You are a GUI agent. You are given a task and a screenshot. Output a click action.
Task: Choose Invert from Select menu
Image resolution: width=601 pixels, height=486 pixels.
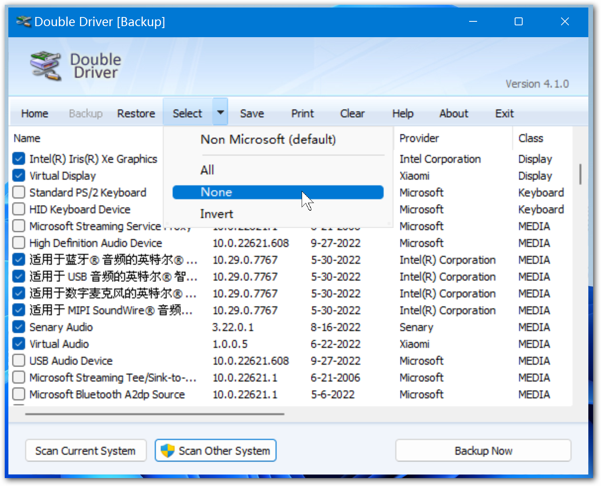click(278, 214)
